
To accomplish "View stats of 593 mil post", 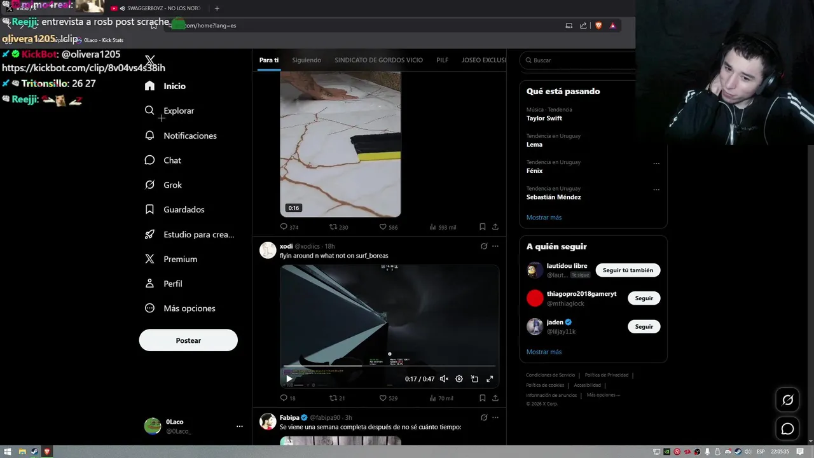I will click(443, 227).
